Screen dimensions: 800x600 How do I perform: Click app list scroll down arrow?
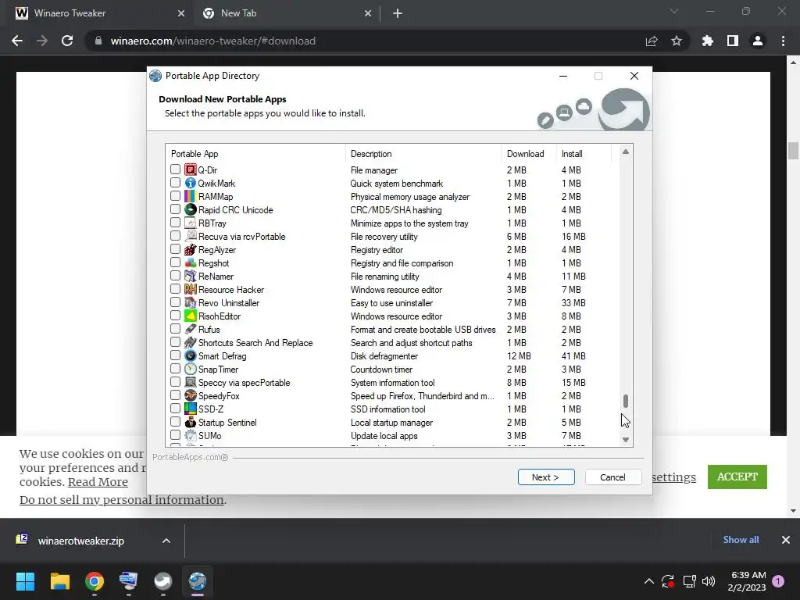[x=626, y=440]
